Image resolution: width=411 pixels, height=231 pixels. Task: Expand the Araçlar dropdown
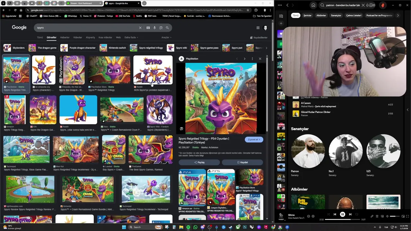pyautogui.click(x=166, y=38)
